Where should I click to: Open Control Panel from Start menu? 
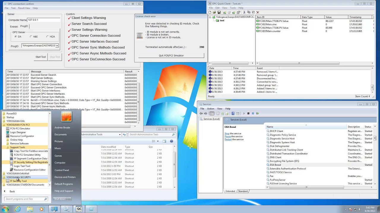pyautogui.click(x=62, y=170)
